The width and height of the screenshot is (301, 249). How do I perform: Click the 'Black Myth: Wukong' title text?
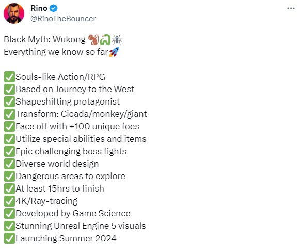tap(44, 40)
